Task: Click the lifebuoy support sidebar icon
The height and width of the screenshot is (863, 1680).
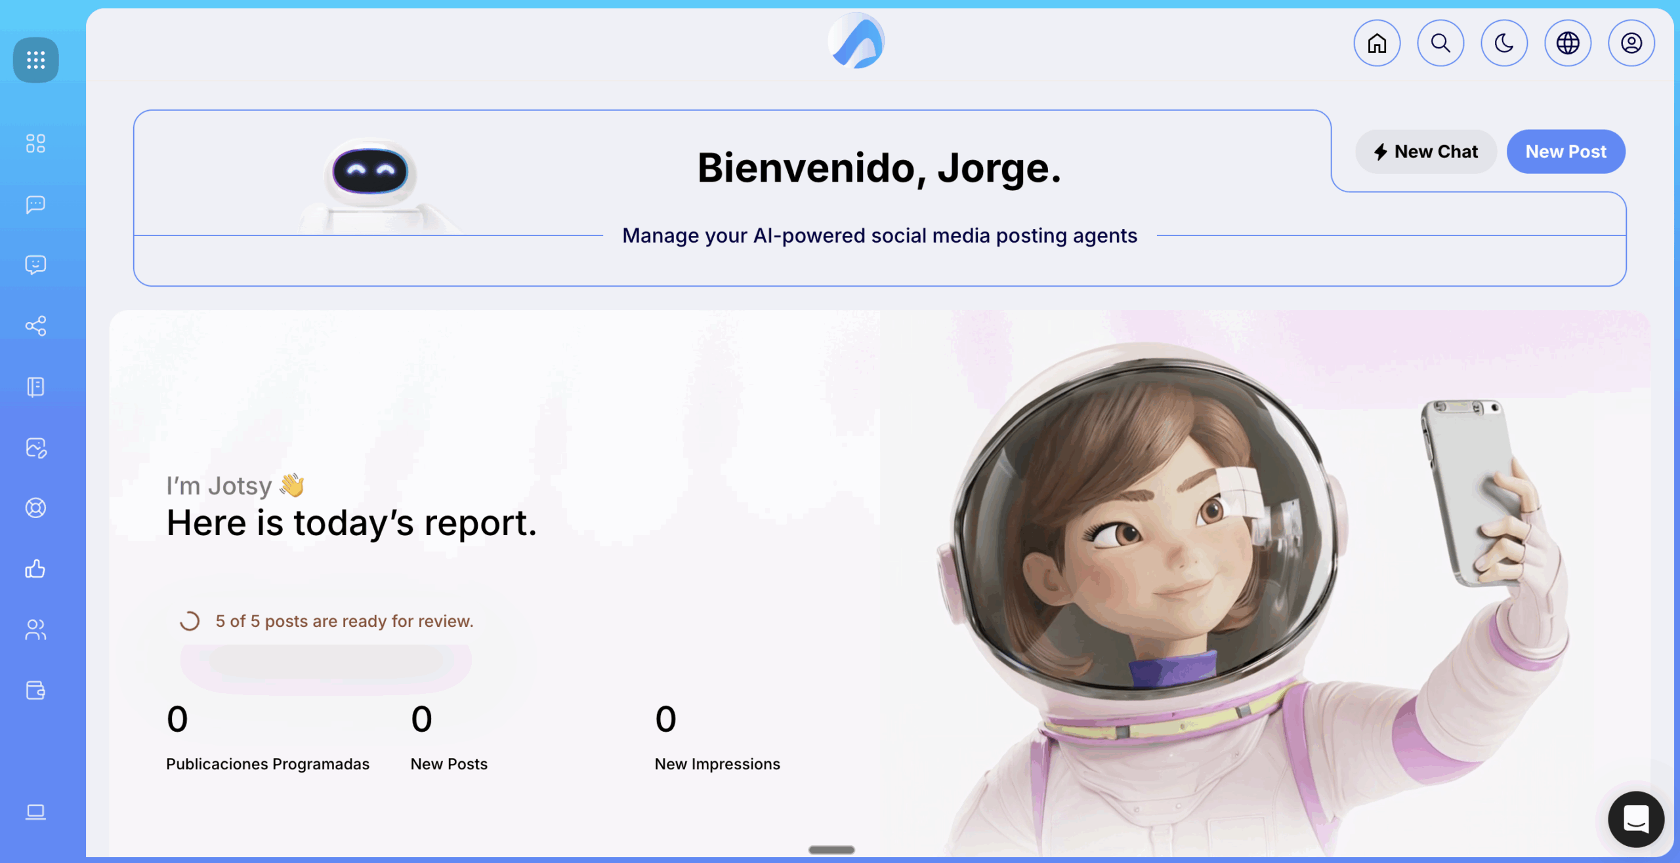Action: (35, 508)
